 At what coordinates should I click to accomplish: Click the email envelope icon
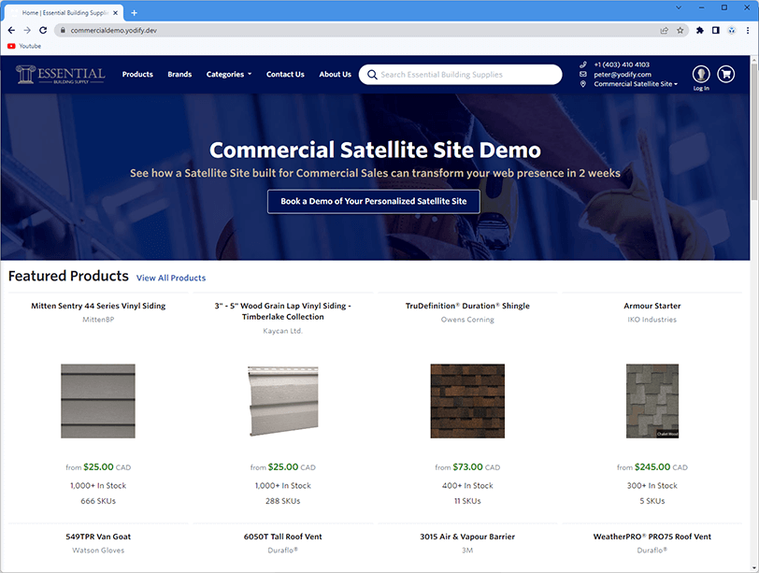[583, 74]
